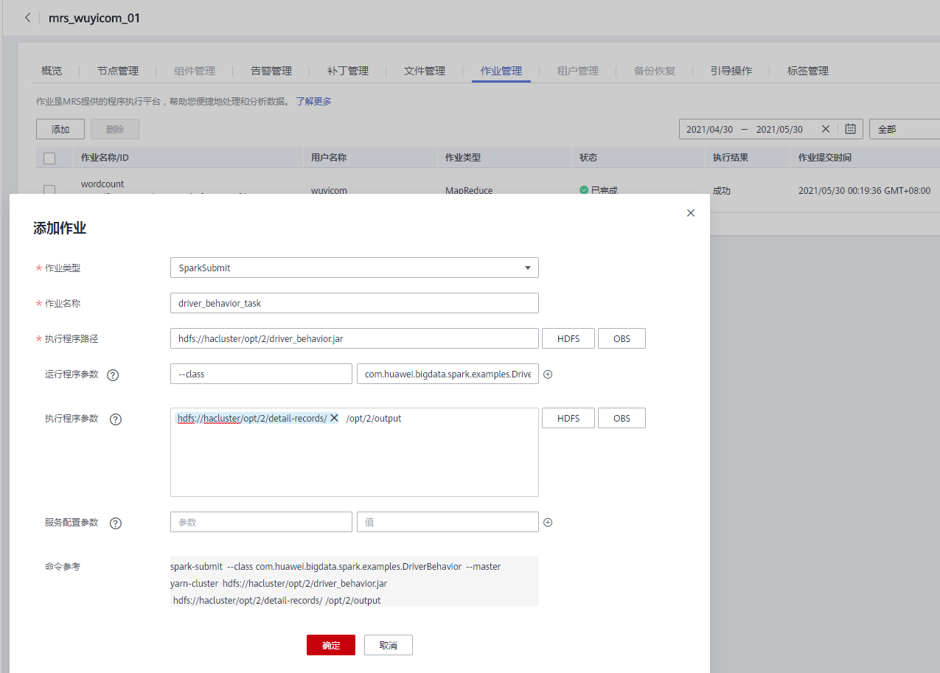
Task: Go to the 补丁管理 tab
Action: pos(348,71)
